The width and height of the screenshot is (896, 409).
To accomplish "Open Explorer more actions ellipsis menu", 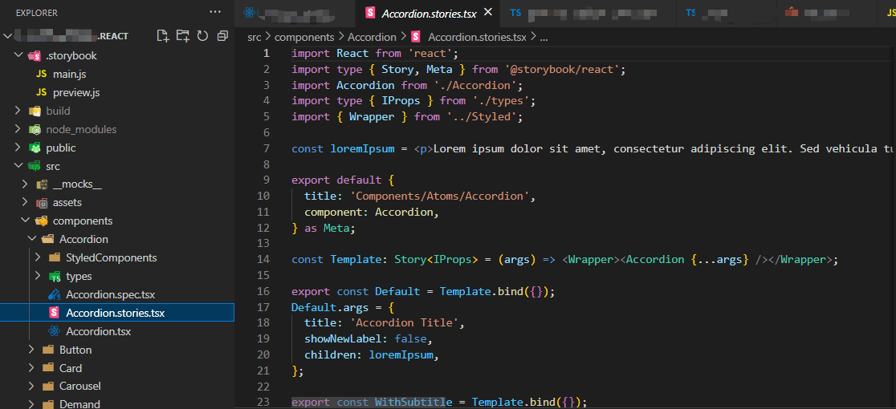I will point(215,12).
